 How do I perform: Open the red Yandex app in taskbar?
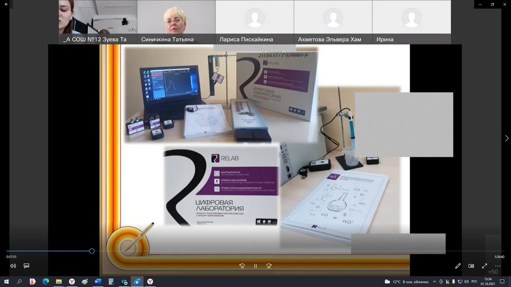[x=32, y=282]
